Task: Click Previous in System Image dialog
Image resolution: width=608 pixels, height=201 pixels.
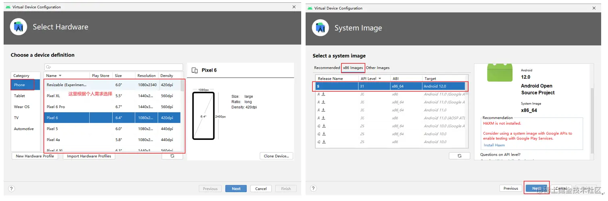Action: click(x=510, y=188)
